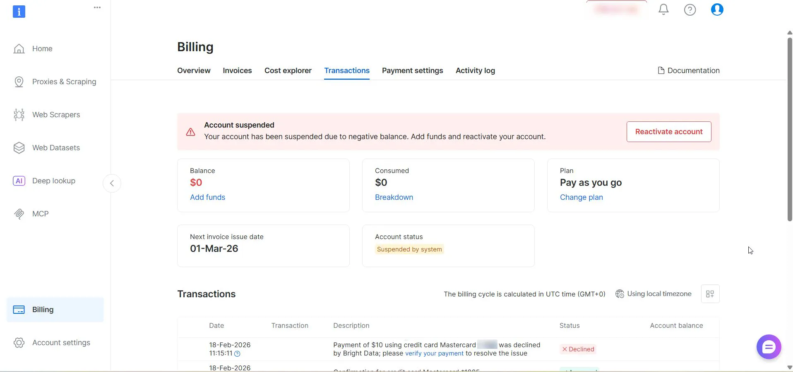Click the Web Scrapers bug icon
The width and height of the screenshot is (793, 372).
(19, 115)
